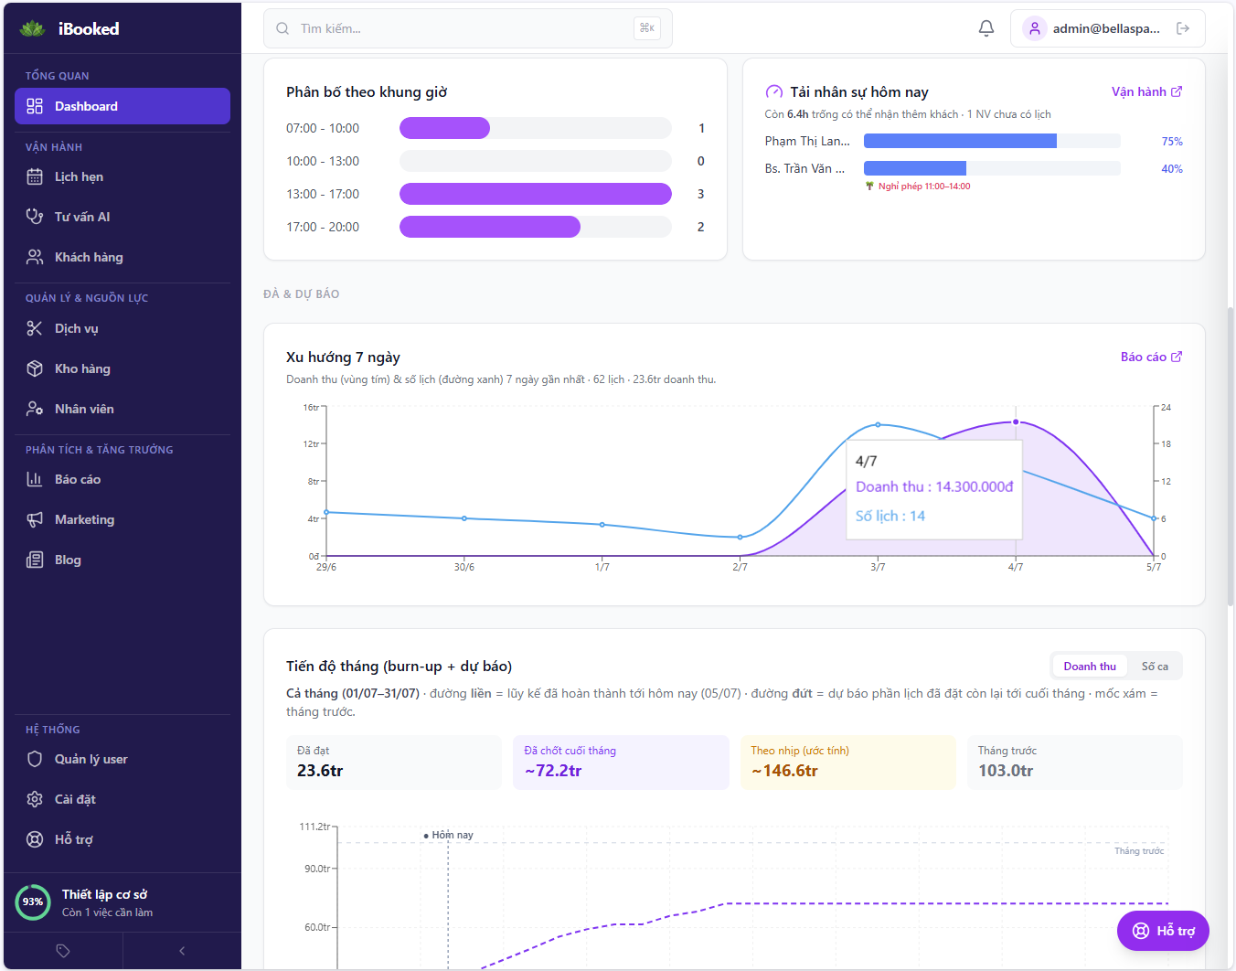1236x971 pixels.
Task: Navigate to Marketing section
Action: [x=123, y=519]
